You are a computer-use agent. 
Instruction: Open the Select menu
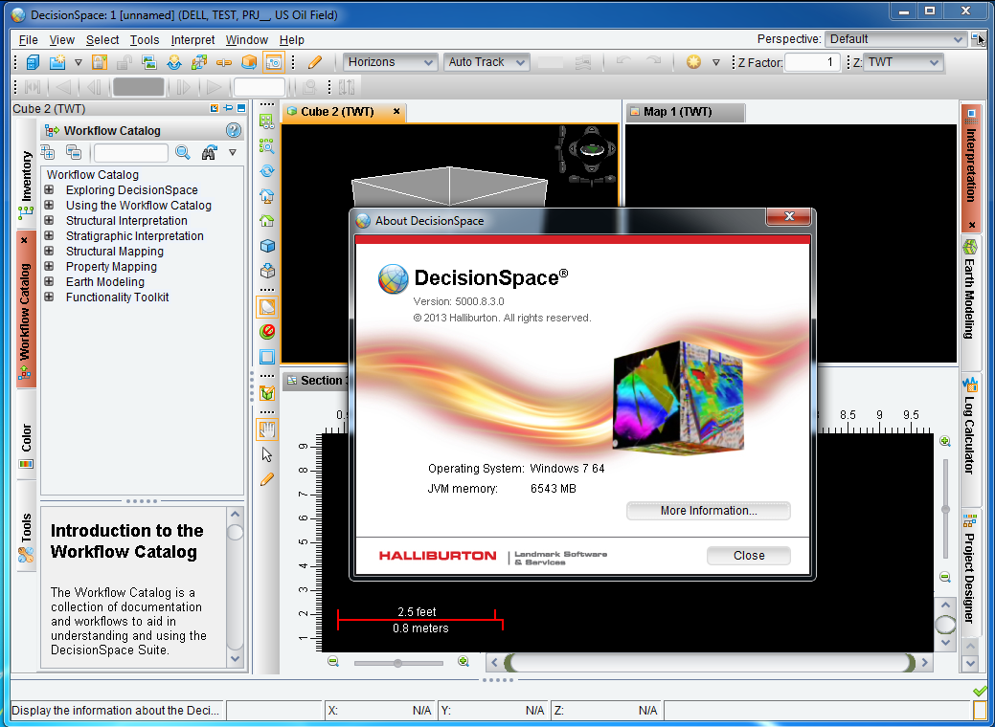(x=102, y=40)
